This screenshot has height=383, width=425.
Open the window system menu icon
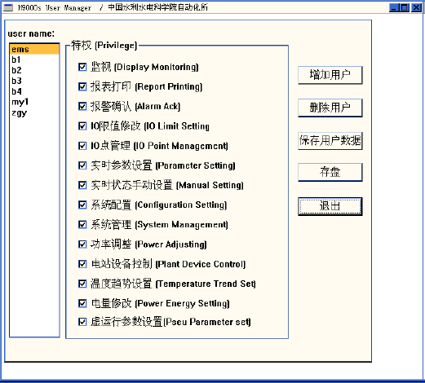tap(8, 7)
